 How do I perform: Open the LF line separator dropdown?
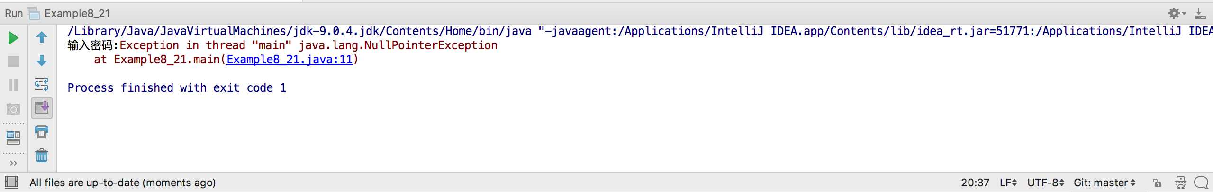(1008, 183)
